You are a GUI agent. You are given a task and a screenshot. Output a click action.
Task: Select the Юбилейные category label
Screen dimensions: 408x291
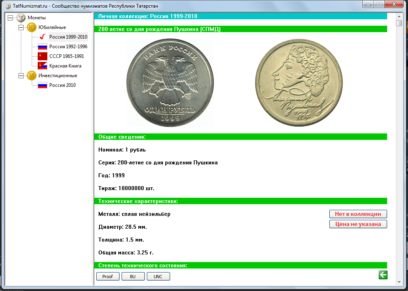coord(52,27)
